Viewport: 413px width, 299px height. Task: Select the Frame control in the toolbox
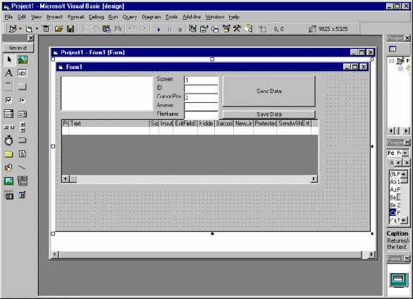tap(8, 87)
